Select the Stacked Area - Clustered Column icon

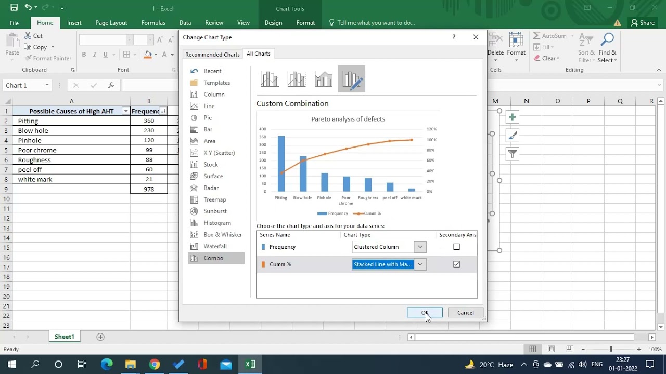tap(324, 79)
